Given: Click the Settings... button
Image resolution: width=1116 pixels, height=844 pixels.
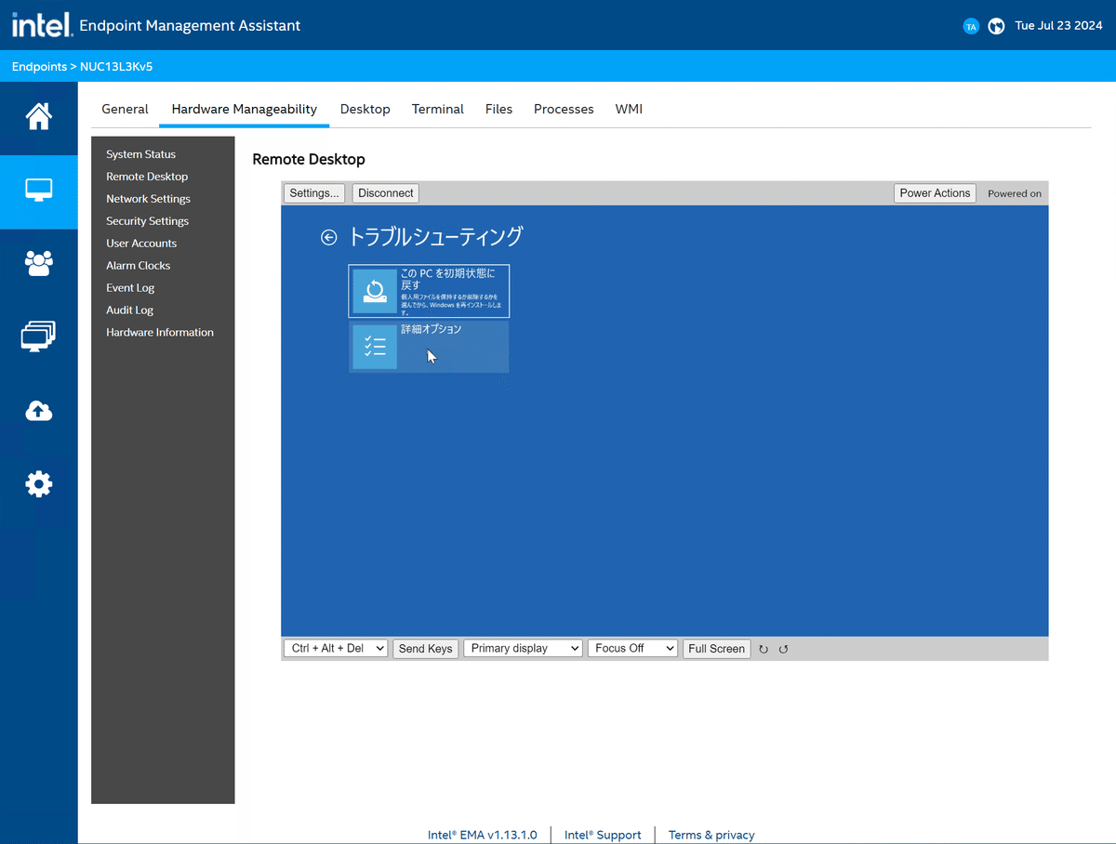Looking at the screenshot, I should (314, 193).
